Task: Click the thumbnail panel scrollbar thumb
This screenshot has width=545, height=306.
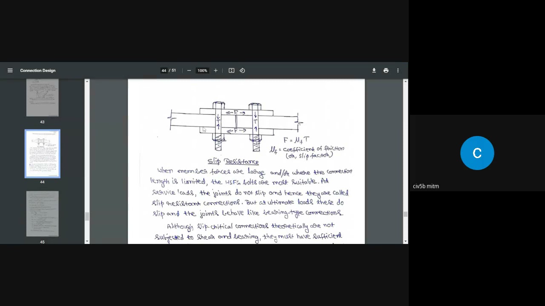Action: point(87,216)
